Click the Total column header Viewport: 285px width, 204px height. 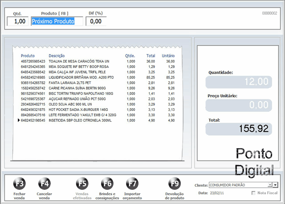tap(151, 56)
